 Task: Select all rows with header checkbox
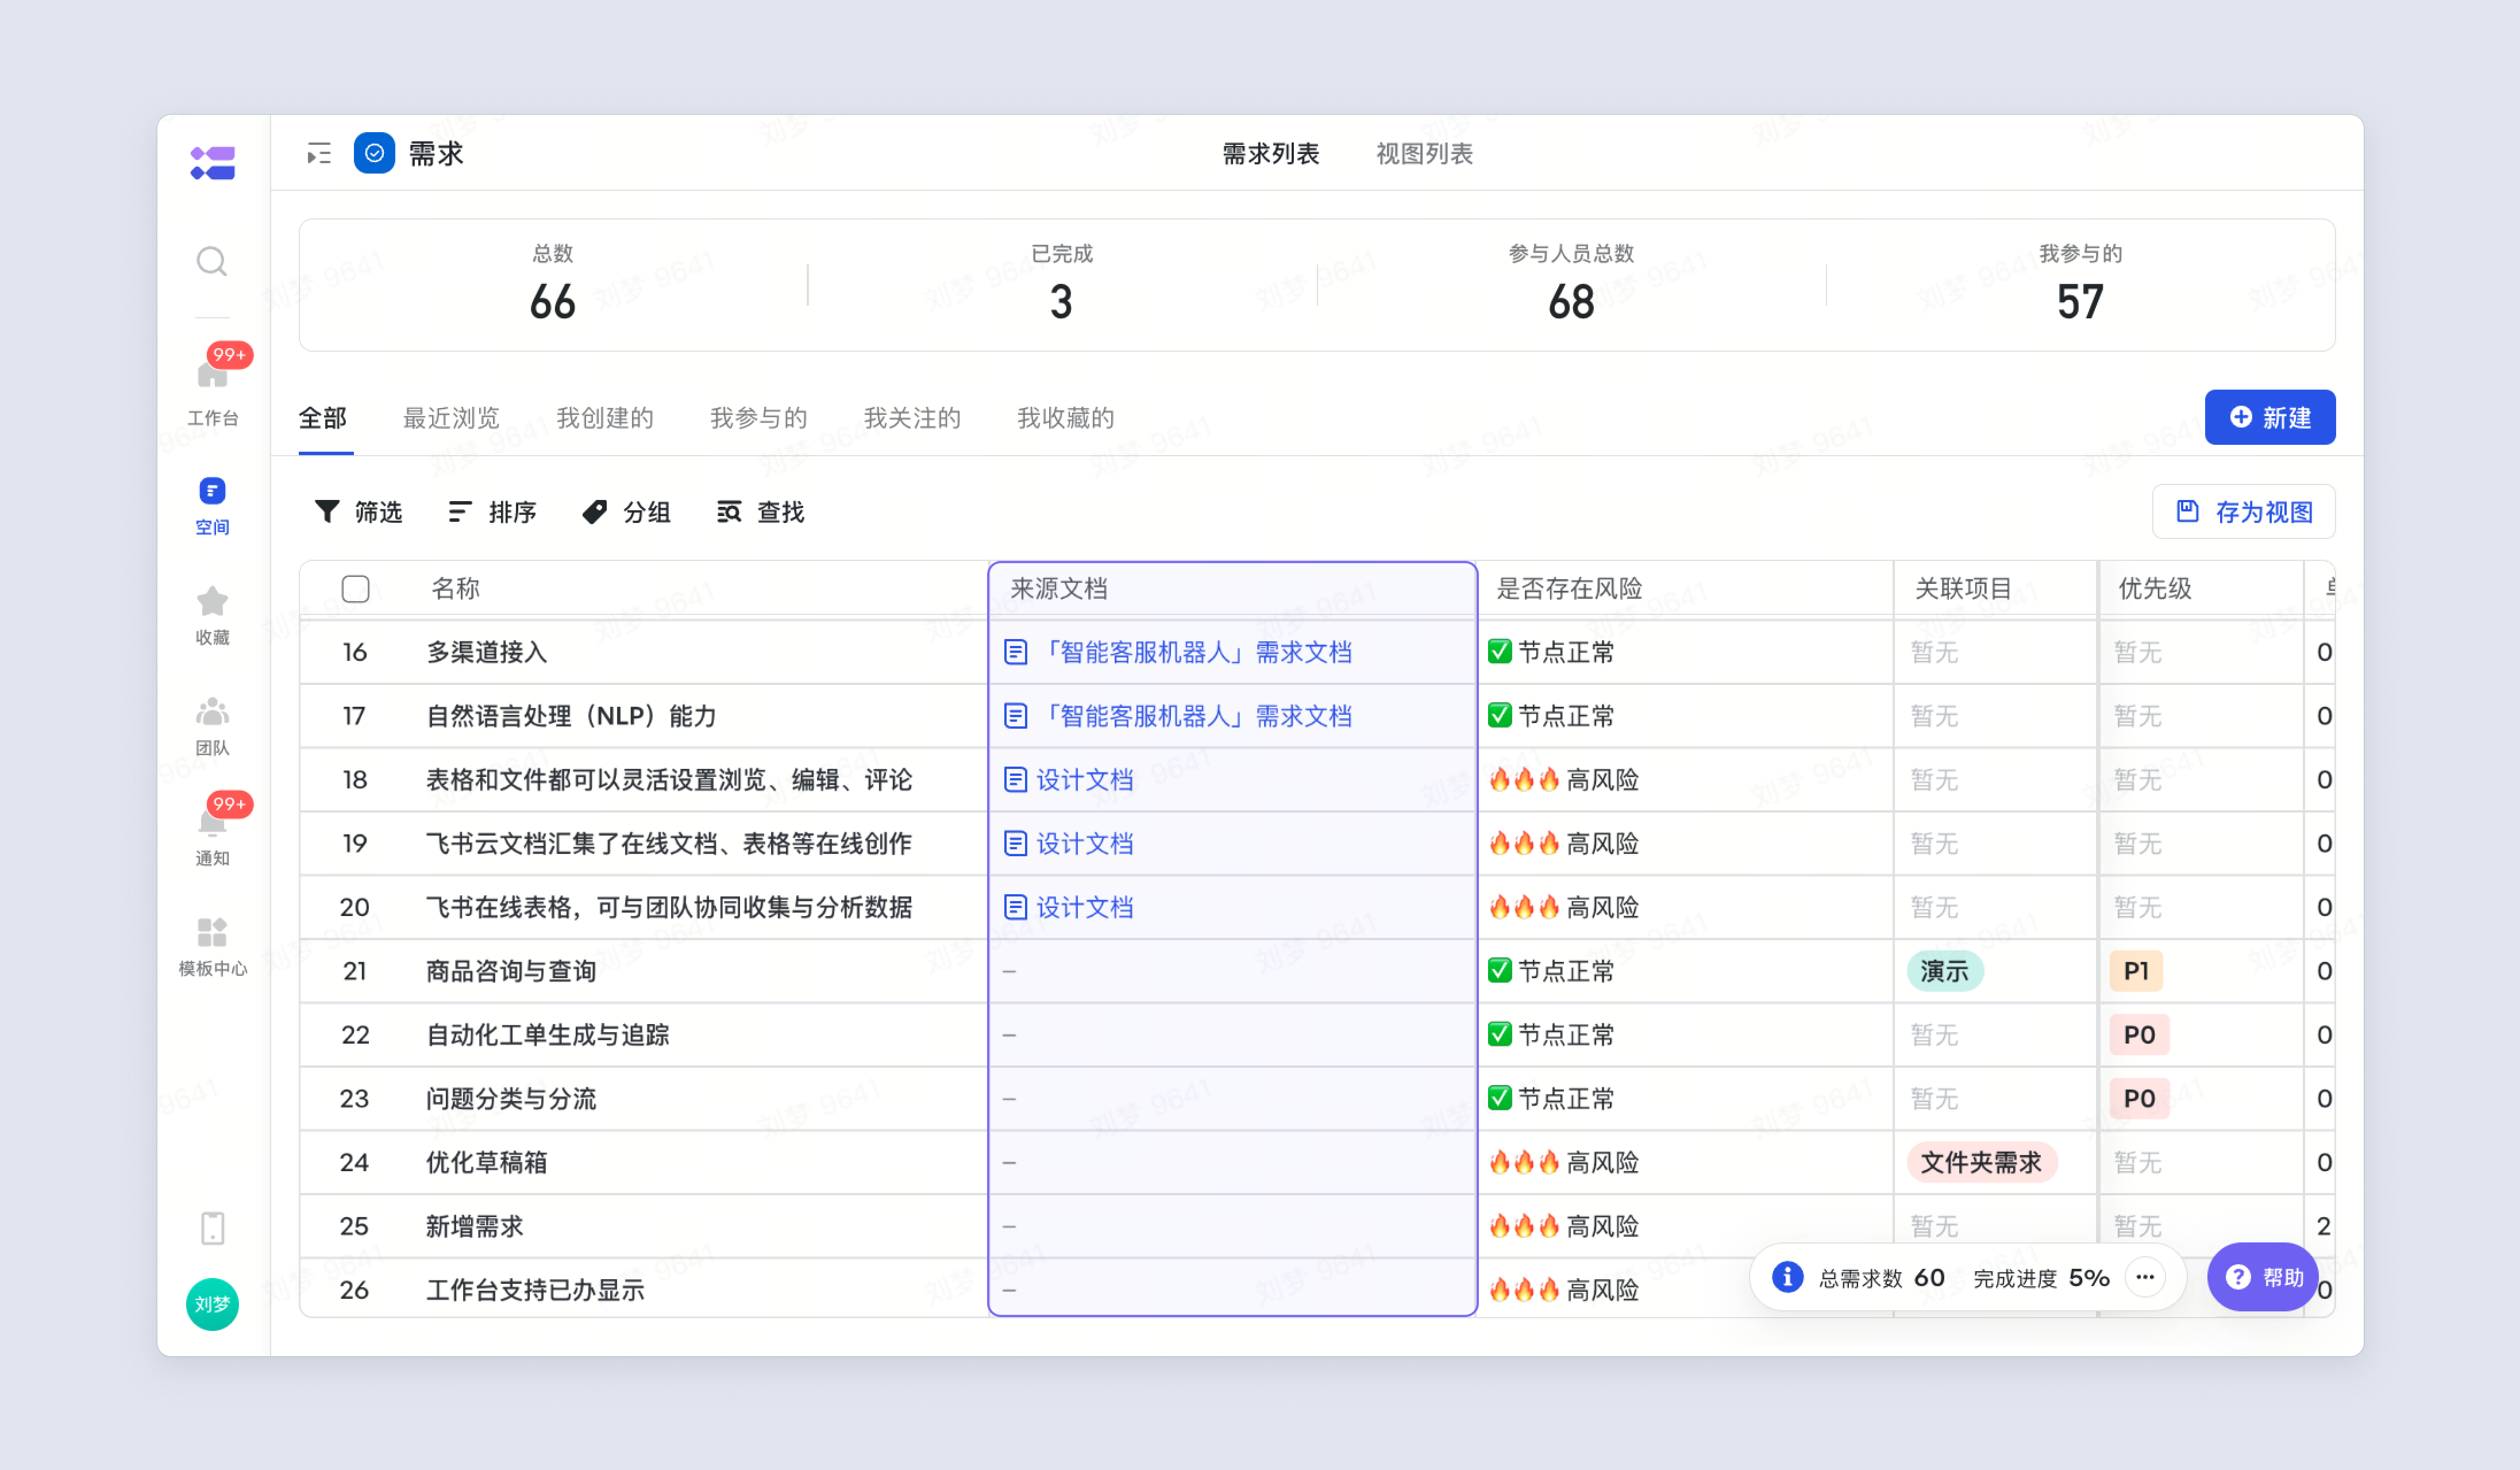pos(355,589)
